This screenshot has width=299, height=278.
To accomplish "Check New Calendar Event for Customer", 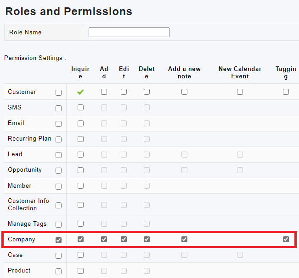I will [x=240, y=92].
